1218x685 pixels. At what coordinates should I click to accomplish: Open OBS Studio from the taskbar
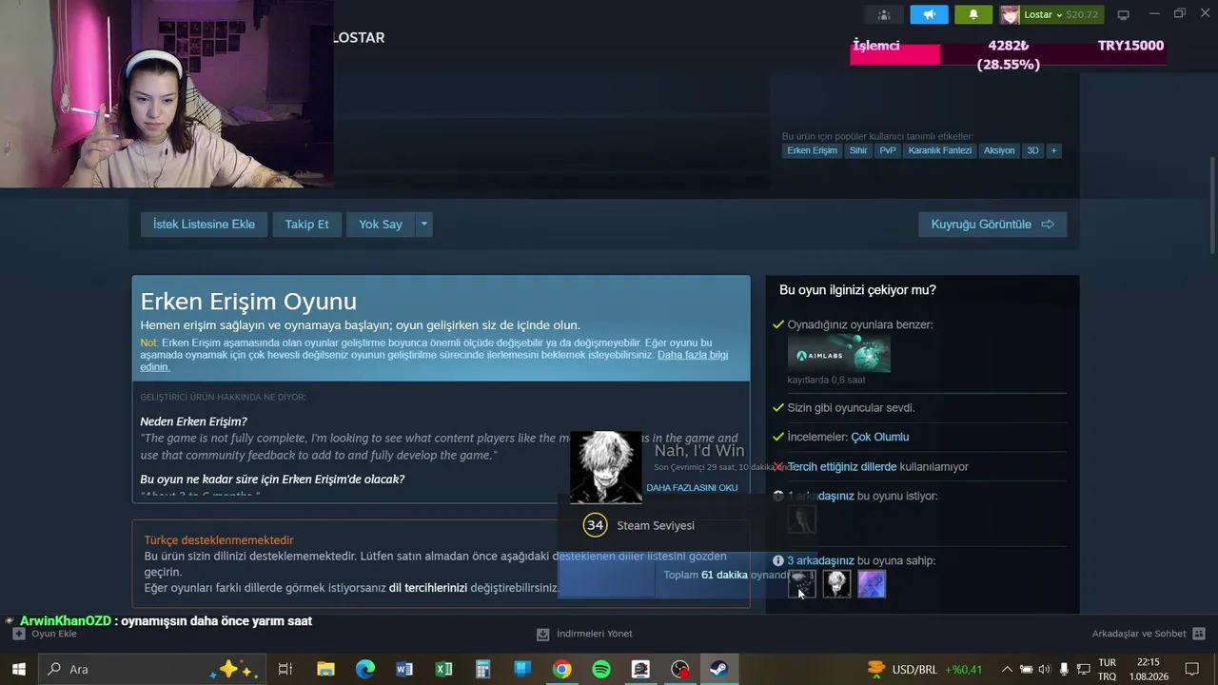[x=679, y=669]
